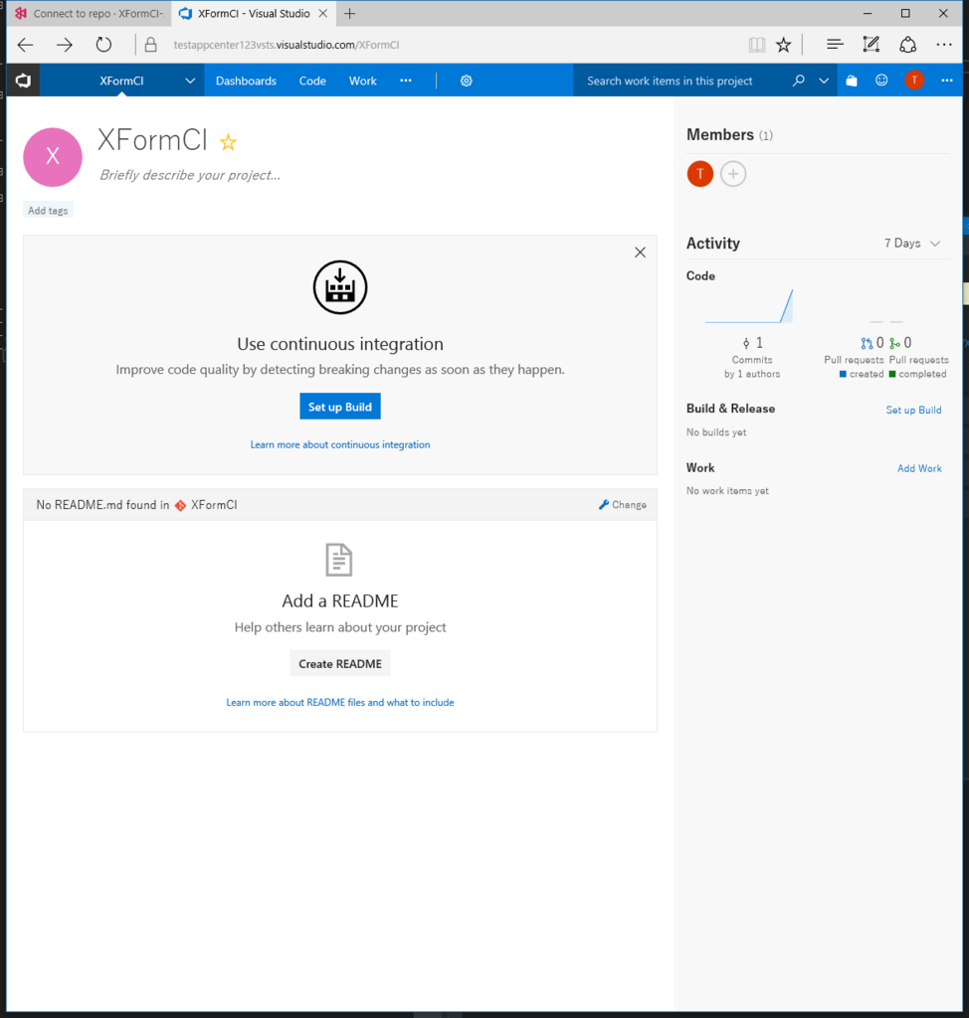This screenshot has width=969, height=1018.
Task: Click the Create README button
Action: [x=340, y=663]
